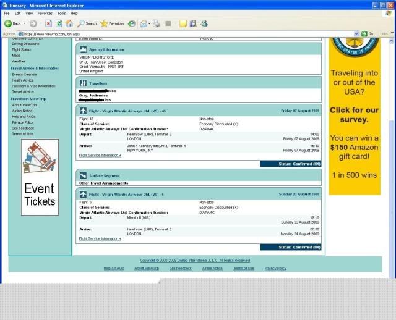Open the address bar dropdown list
Viewport: 396px width, 320px height.
[356, 33]
